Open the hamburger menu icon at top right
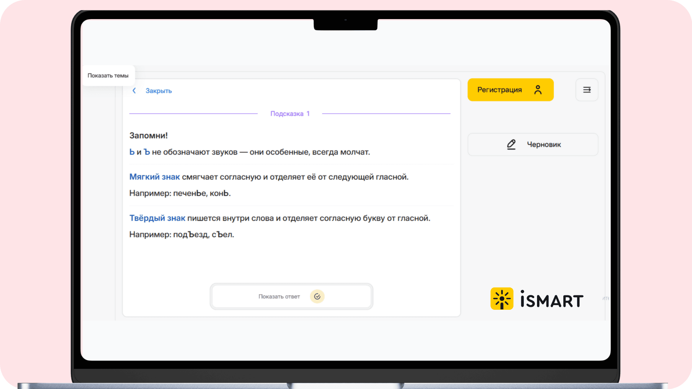692x389 pixels. coord(587,90)
